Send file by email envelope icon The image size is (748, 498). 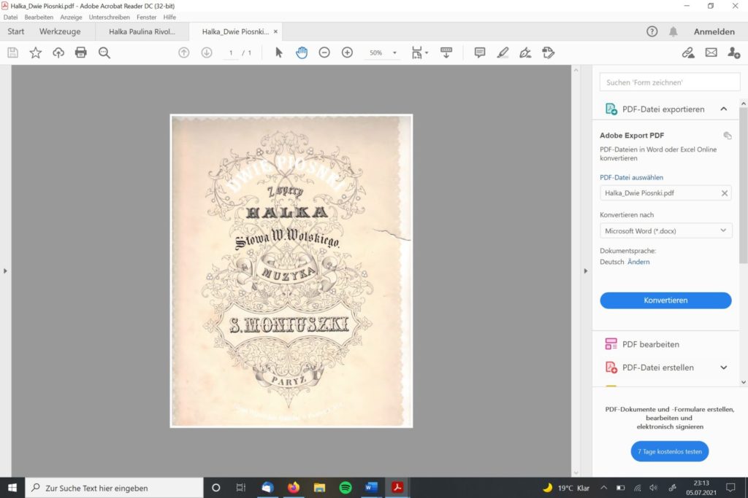(711, 52)
